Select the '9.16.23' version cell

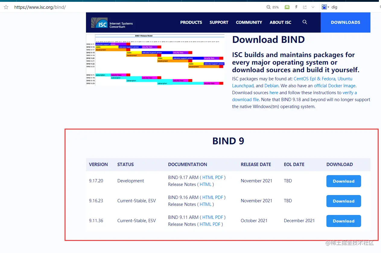coord(96,201)
